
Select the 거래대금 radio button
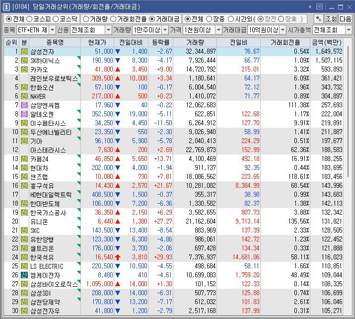point(152,19)
